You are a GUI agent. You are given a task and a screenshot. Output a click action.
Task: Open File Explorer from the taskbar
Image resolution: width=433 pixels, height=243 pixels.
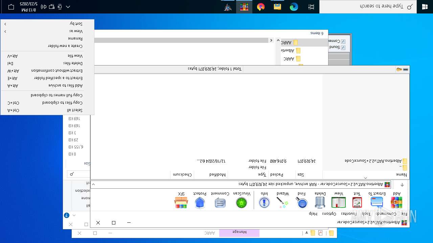pos(277,7)
